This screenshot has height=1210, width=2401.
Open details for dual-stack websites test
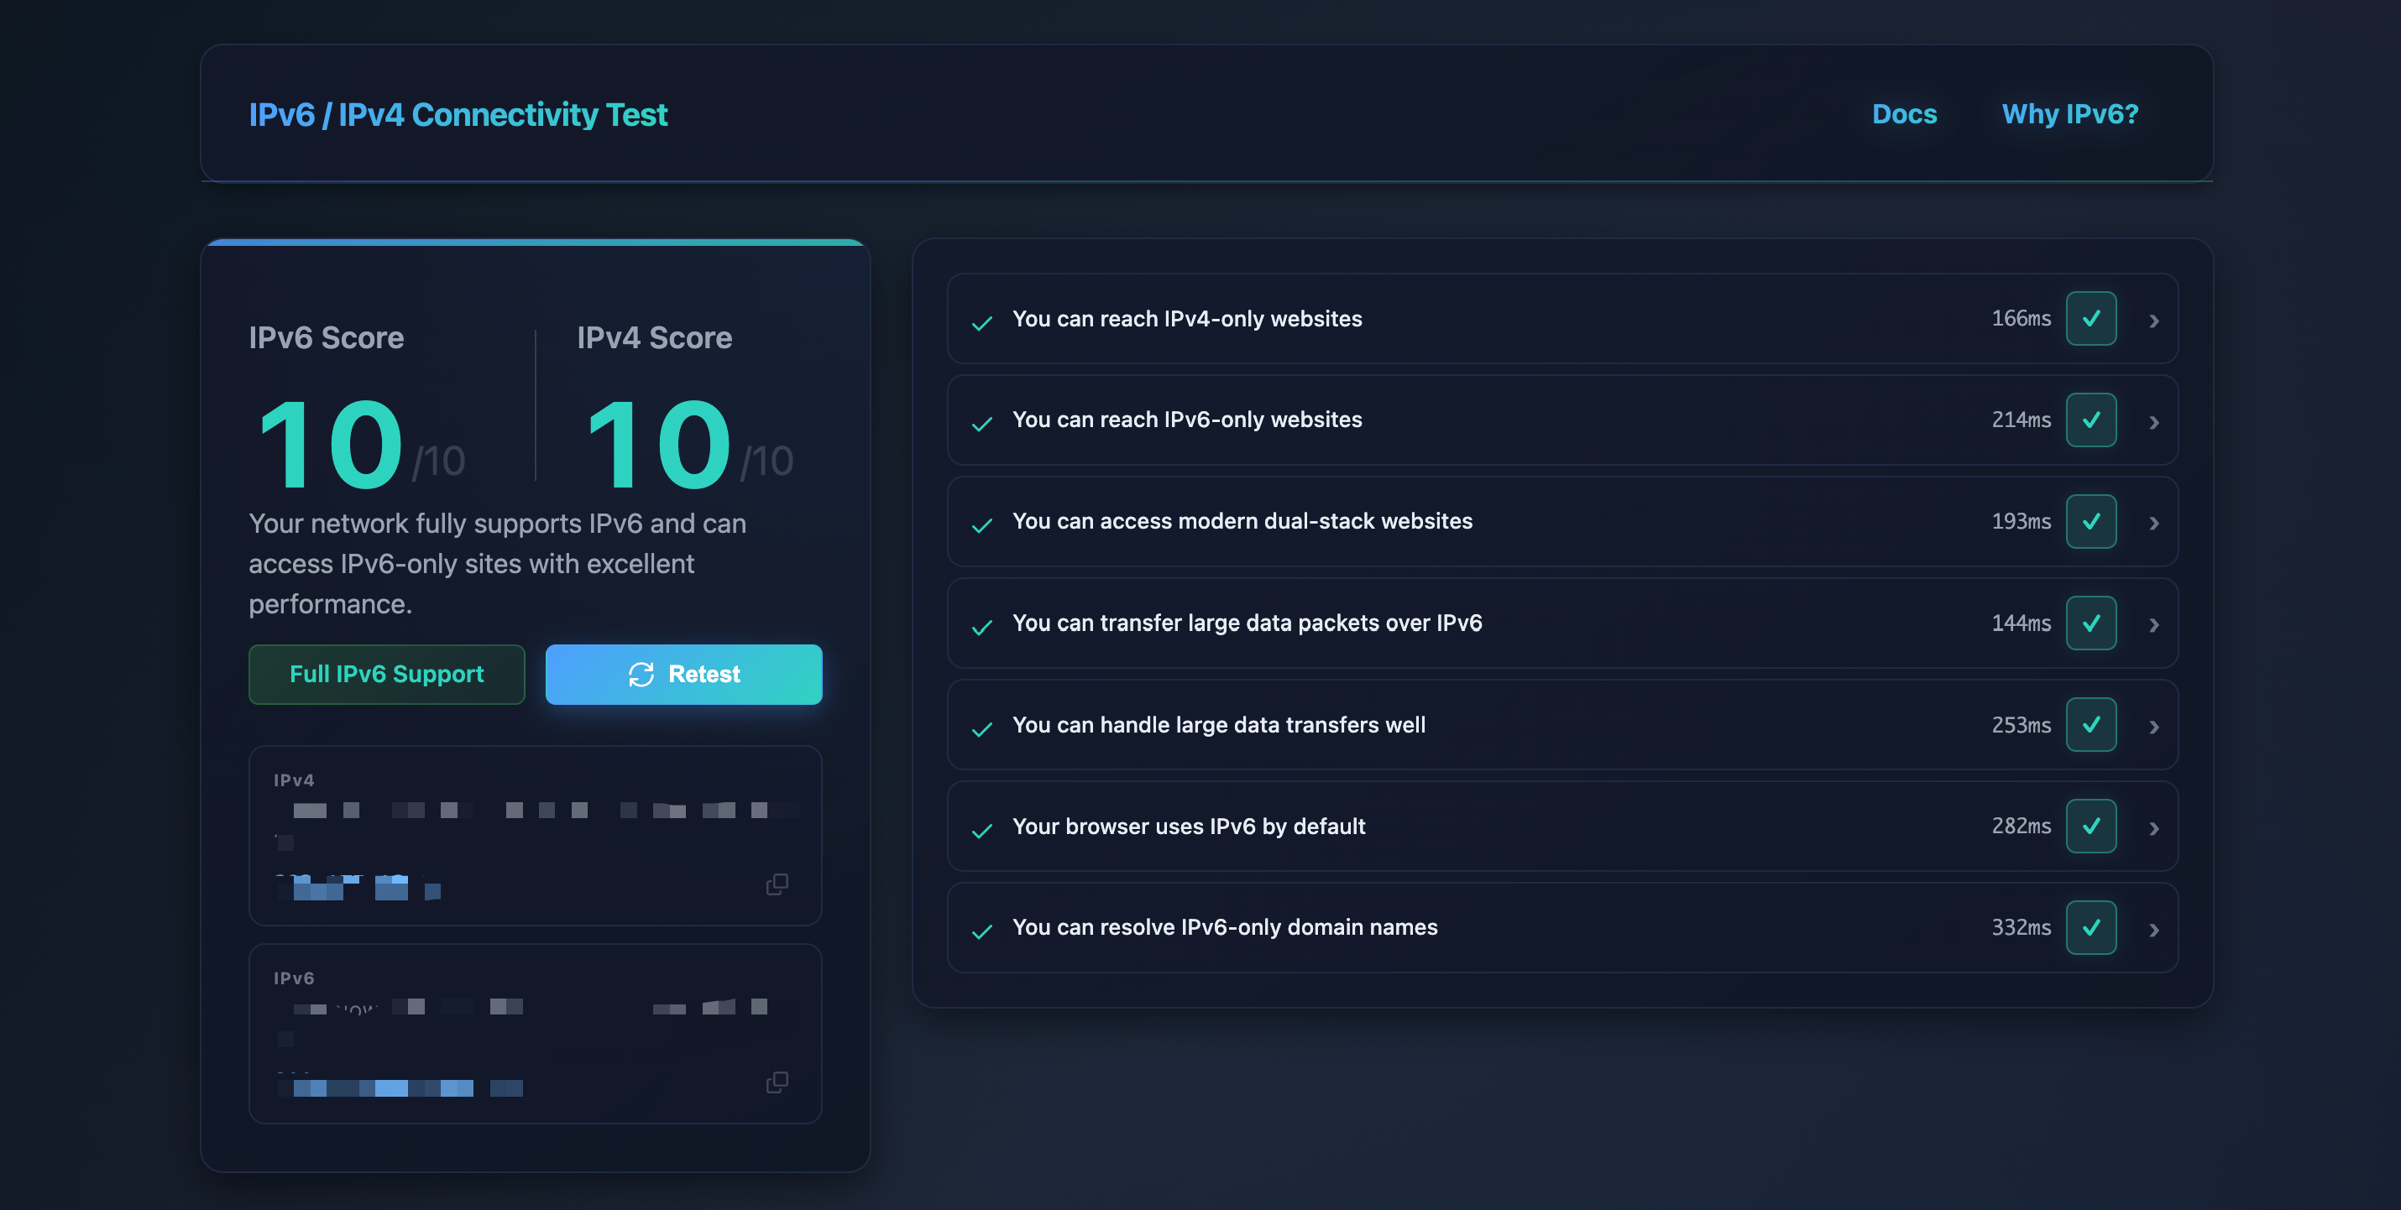coord(2154,523)
